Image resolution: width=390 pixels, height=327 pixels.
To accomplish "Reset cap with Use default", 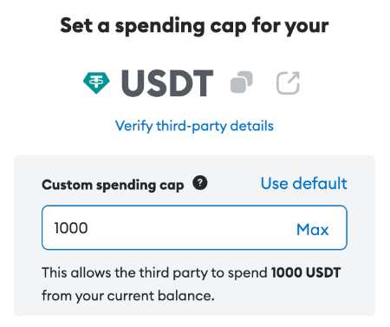I will coord(303,183).
